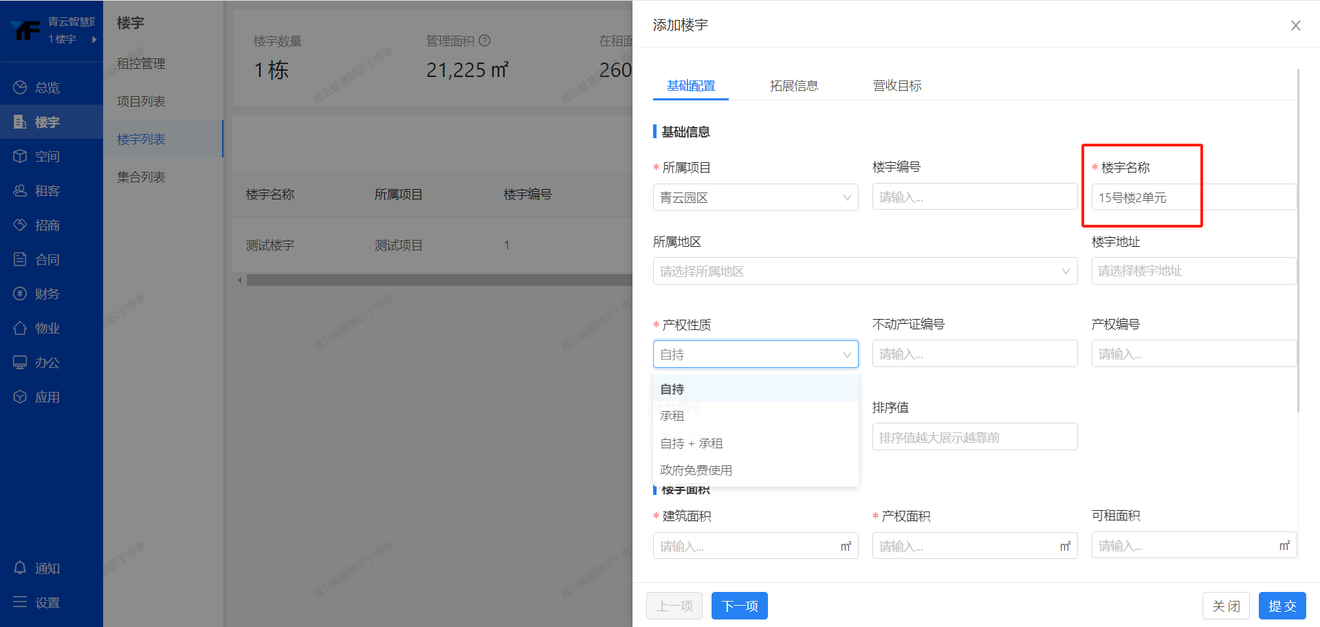
Task: Open the 所属地区 region dropdown
Action: [x=864, y=271]
